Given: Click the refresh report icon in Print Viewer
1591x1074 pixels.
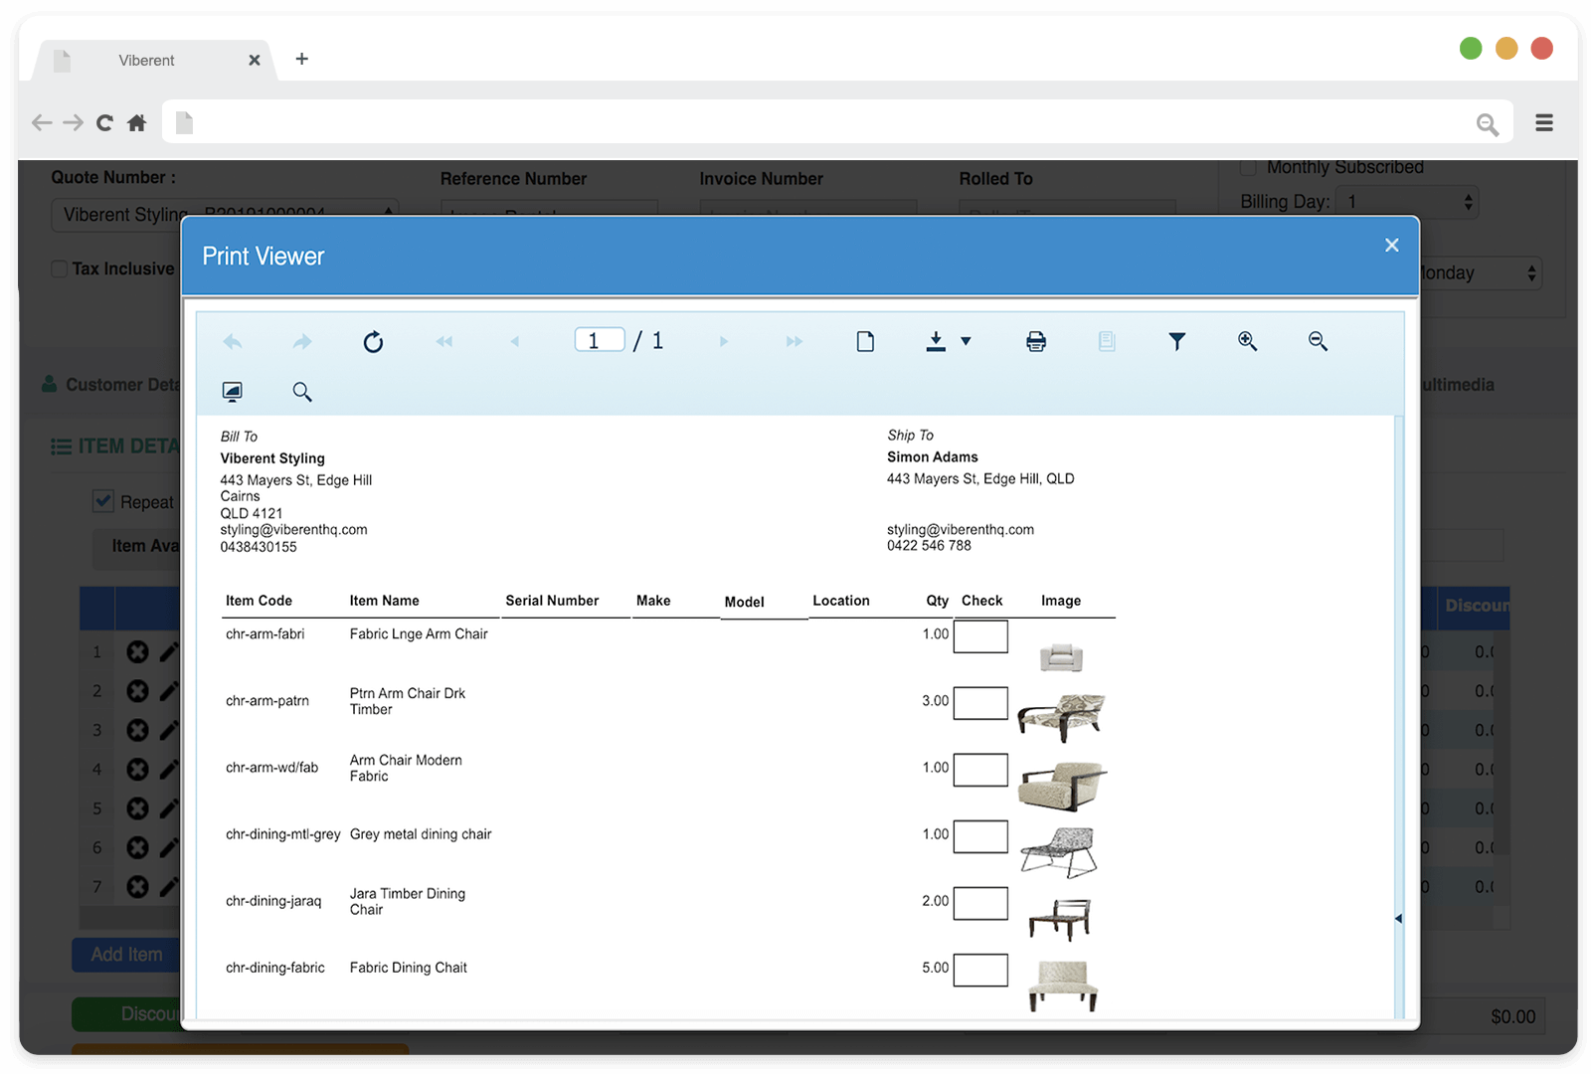Looking at the screenshot, I should [373, 342].
